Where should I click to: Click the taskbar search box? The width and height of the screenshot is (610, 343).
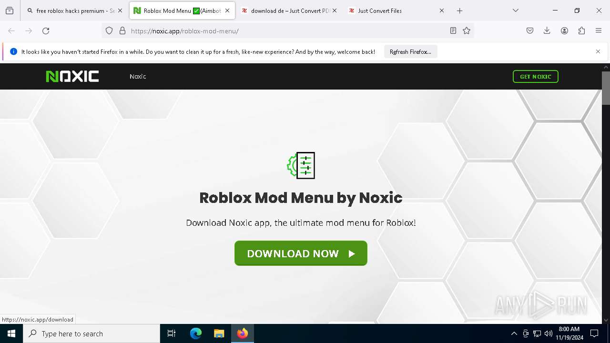(x=91, y=333)
